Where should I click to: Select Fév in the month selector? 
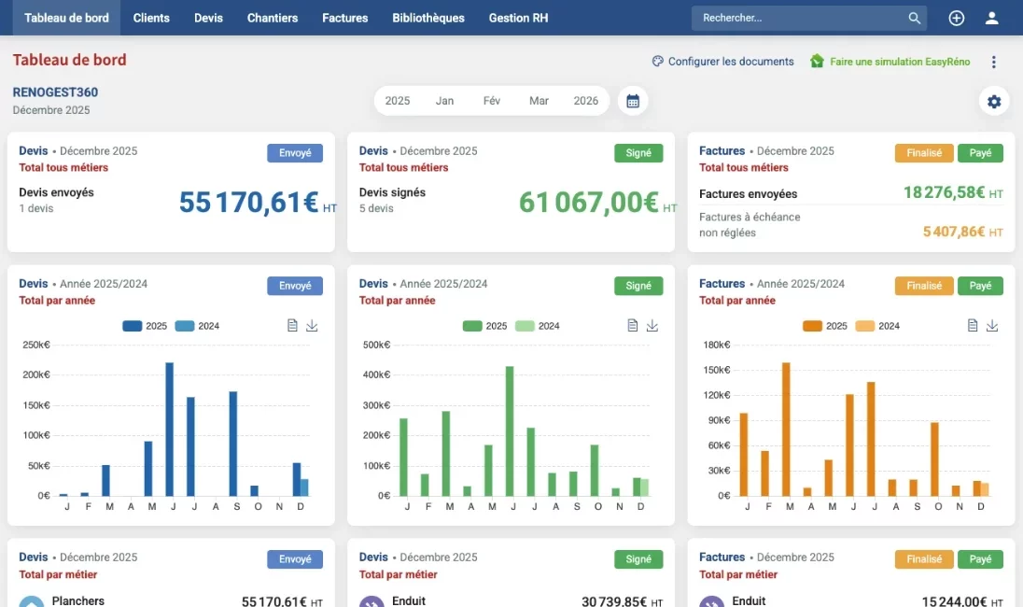click(x=492, y=101)
